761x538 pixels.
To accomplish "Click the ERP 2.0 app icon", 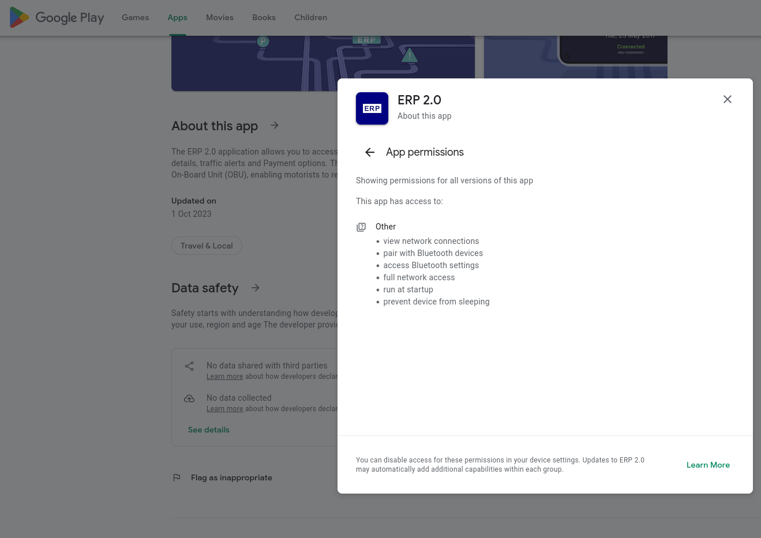I will tap(372, 108).
